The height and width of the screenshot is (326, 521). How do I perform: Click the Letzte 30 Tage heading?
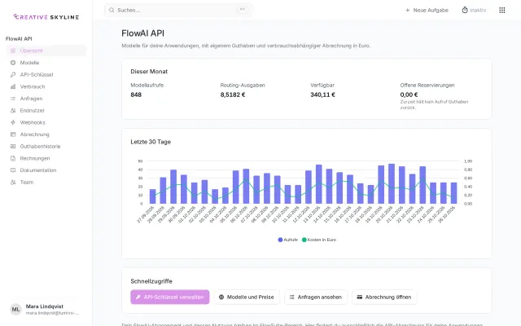pyautogui.click(x=151, y=142)
